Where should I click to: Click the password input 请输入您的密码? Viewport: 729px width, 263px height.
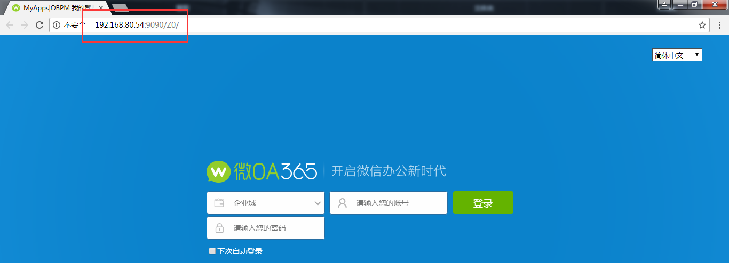[266, 228]
